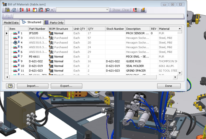This screenshot has width=206, height=139.
Task: Open the empty filter combo box in toolbar
Action: [83, 10]
